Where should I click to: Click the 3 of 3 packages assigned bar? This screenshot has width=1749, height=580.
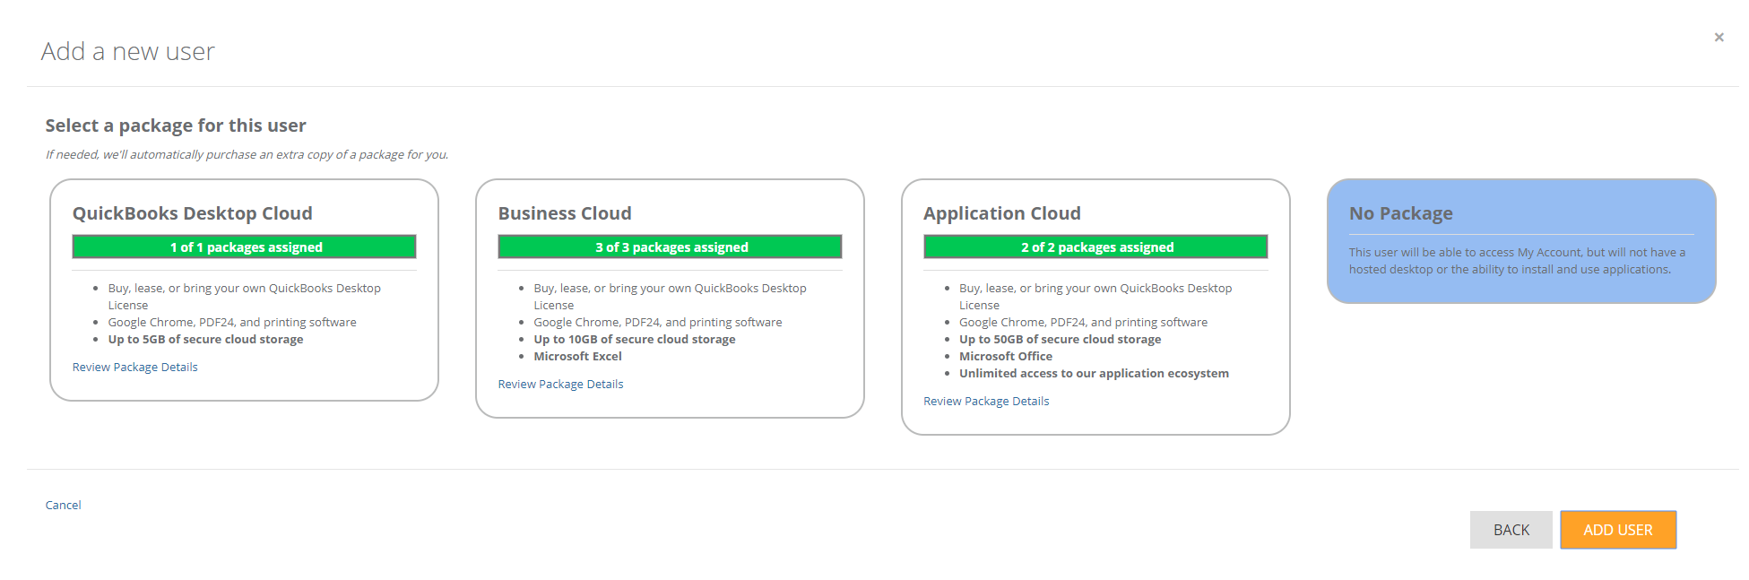click(670, 247)
